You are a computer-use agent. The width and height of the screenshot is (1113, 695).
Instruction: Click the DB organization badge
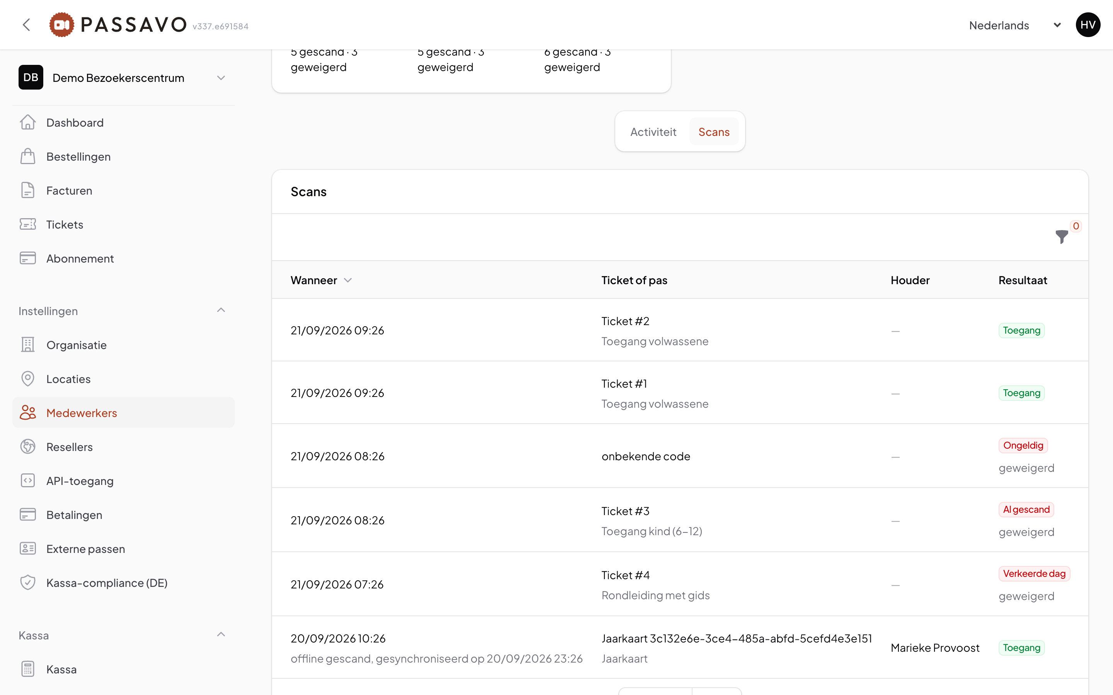pos(31,77)
